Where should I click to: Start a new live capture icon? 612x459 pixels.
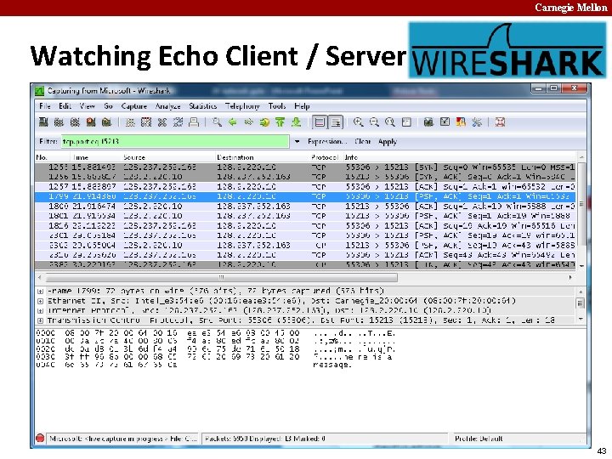click(x=75, y=122)
